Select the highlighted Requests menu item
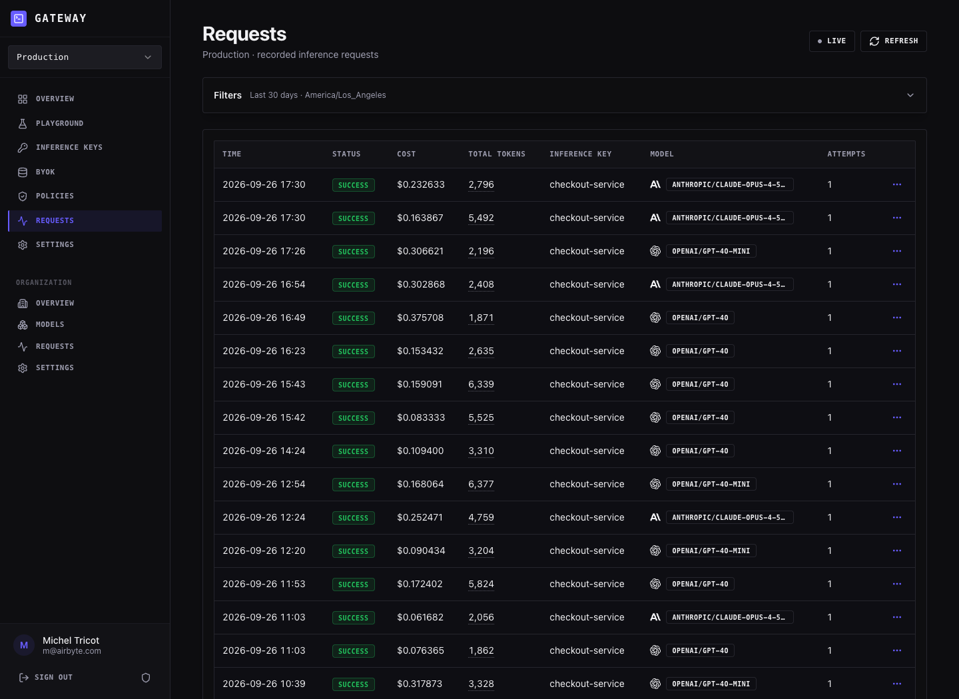The width and height of the screenshot is (959, 699). point(85,221)
